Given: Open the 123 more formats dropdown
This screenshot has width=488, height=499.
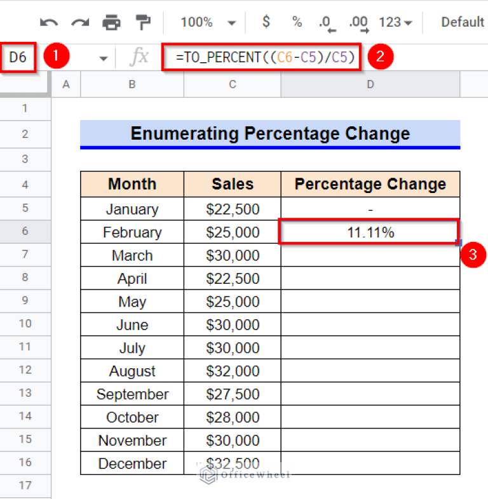Looking at the screenshot, I should click(395, 22).
